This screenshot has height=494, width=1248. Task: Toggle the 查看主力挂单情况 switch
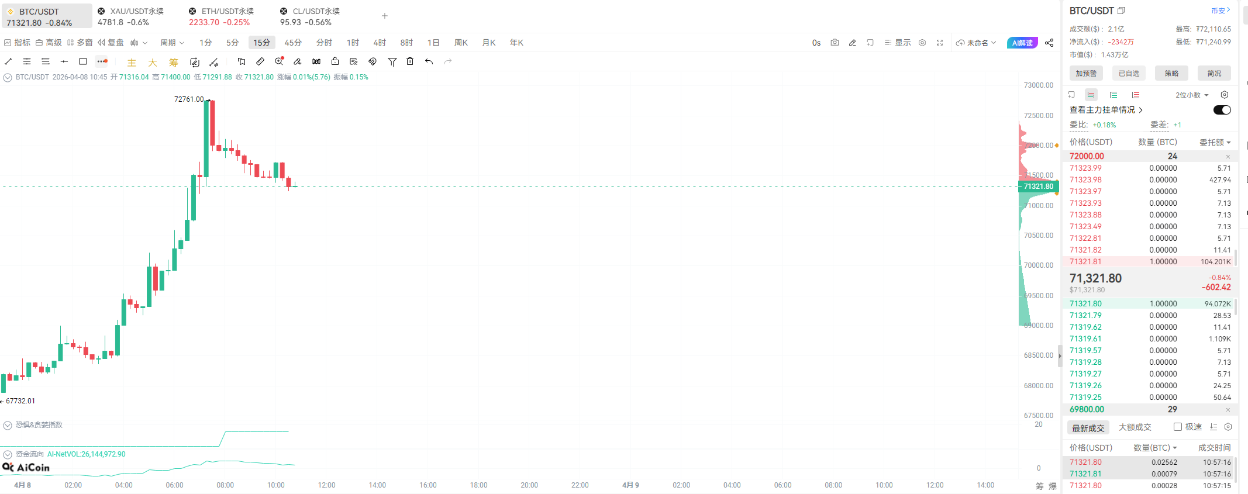(x=1222, y=110)
